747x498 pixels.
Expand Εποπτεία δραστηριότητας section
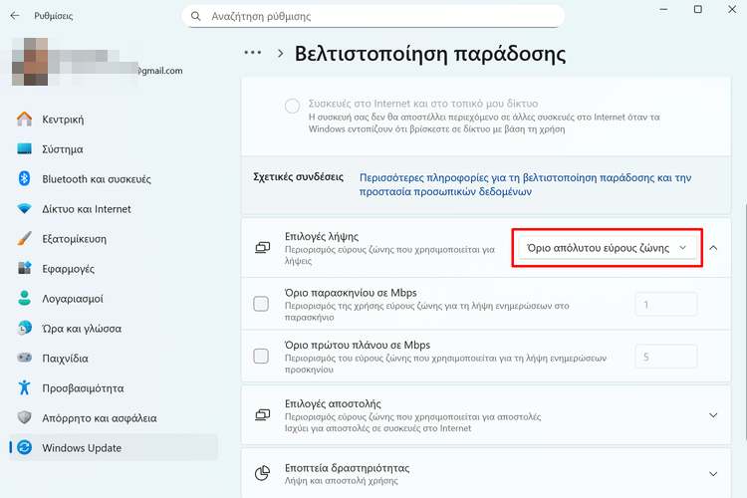[712, 474]
